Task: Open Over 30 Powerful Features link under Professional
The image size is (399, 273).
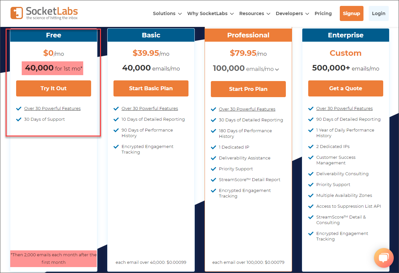Action: (x=247, y=109)
